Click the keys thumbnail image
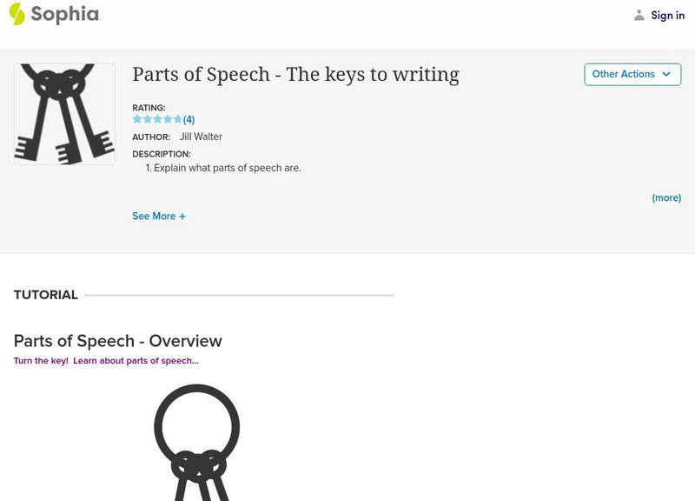The width and height of the screenshot is (695, 501). (64, 114)
